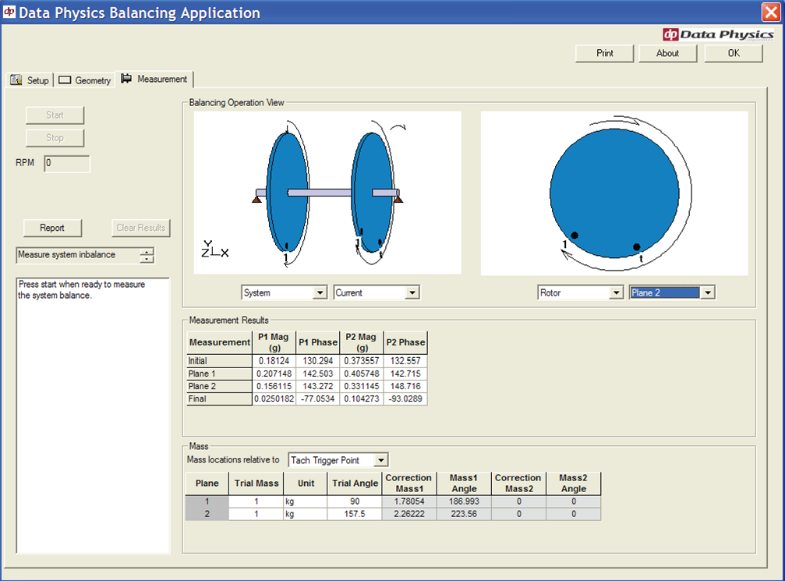Click cell value 132.557
The height and width of the screenshot is (581, 785).
(405, 361)
